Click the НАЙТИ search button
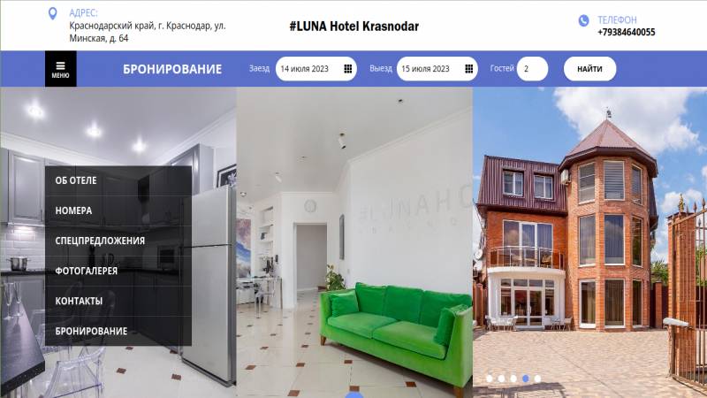Screen dimensions: 707x398 (x=589, y=69)
